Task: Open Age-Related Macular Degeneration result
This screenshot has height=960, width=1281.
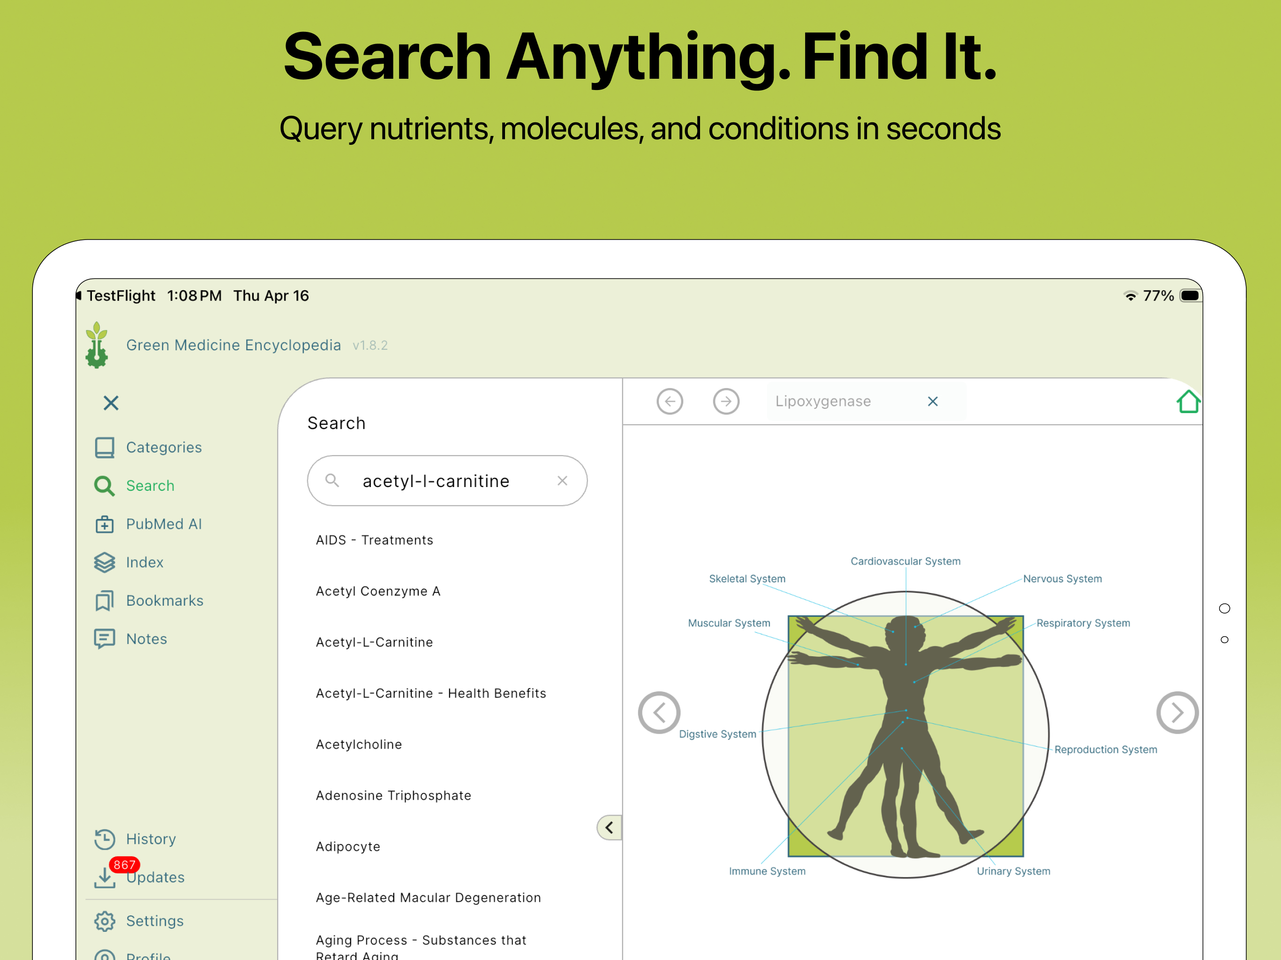Action: pyautogui.click(x=429, y=898)
